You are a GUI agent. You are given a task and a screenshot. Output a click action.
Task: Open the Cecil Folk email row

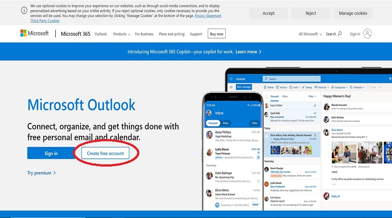pyautogui.click(x=291, y=117)
